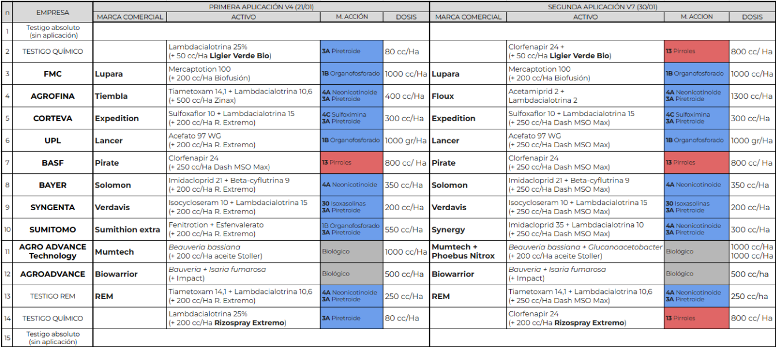Click Imidacloprid 35 + Lambdacialotrina 10 cell
This screenshot has width=776, height=347.
(x=585, y=230)
